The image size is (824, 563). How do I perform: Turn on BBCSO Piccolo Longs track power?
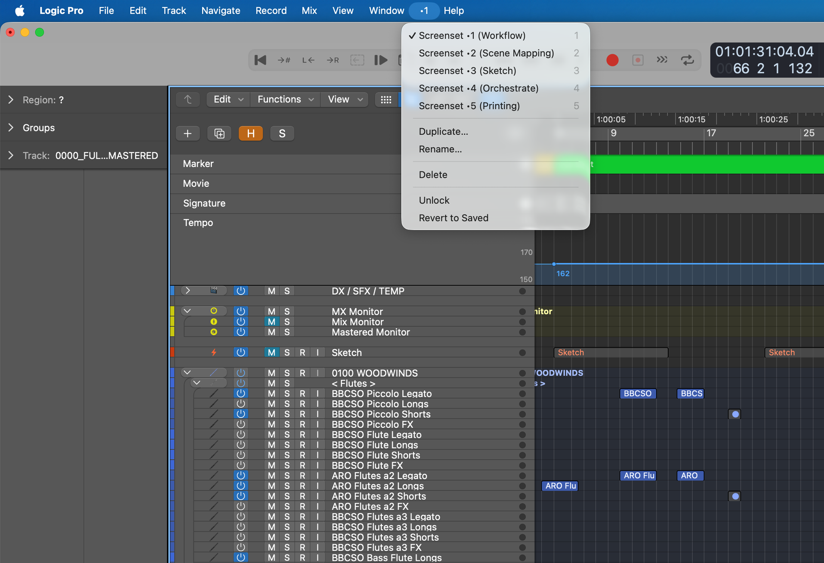pos(241,403)
